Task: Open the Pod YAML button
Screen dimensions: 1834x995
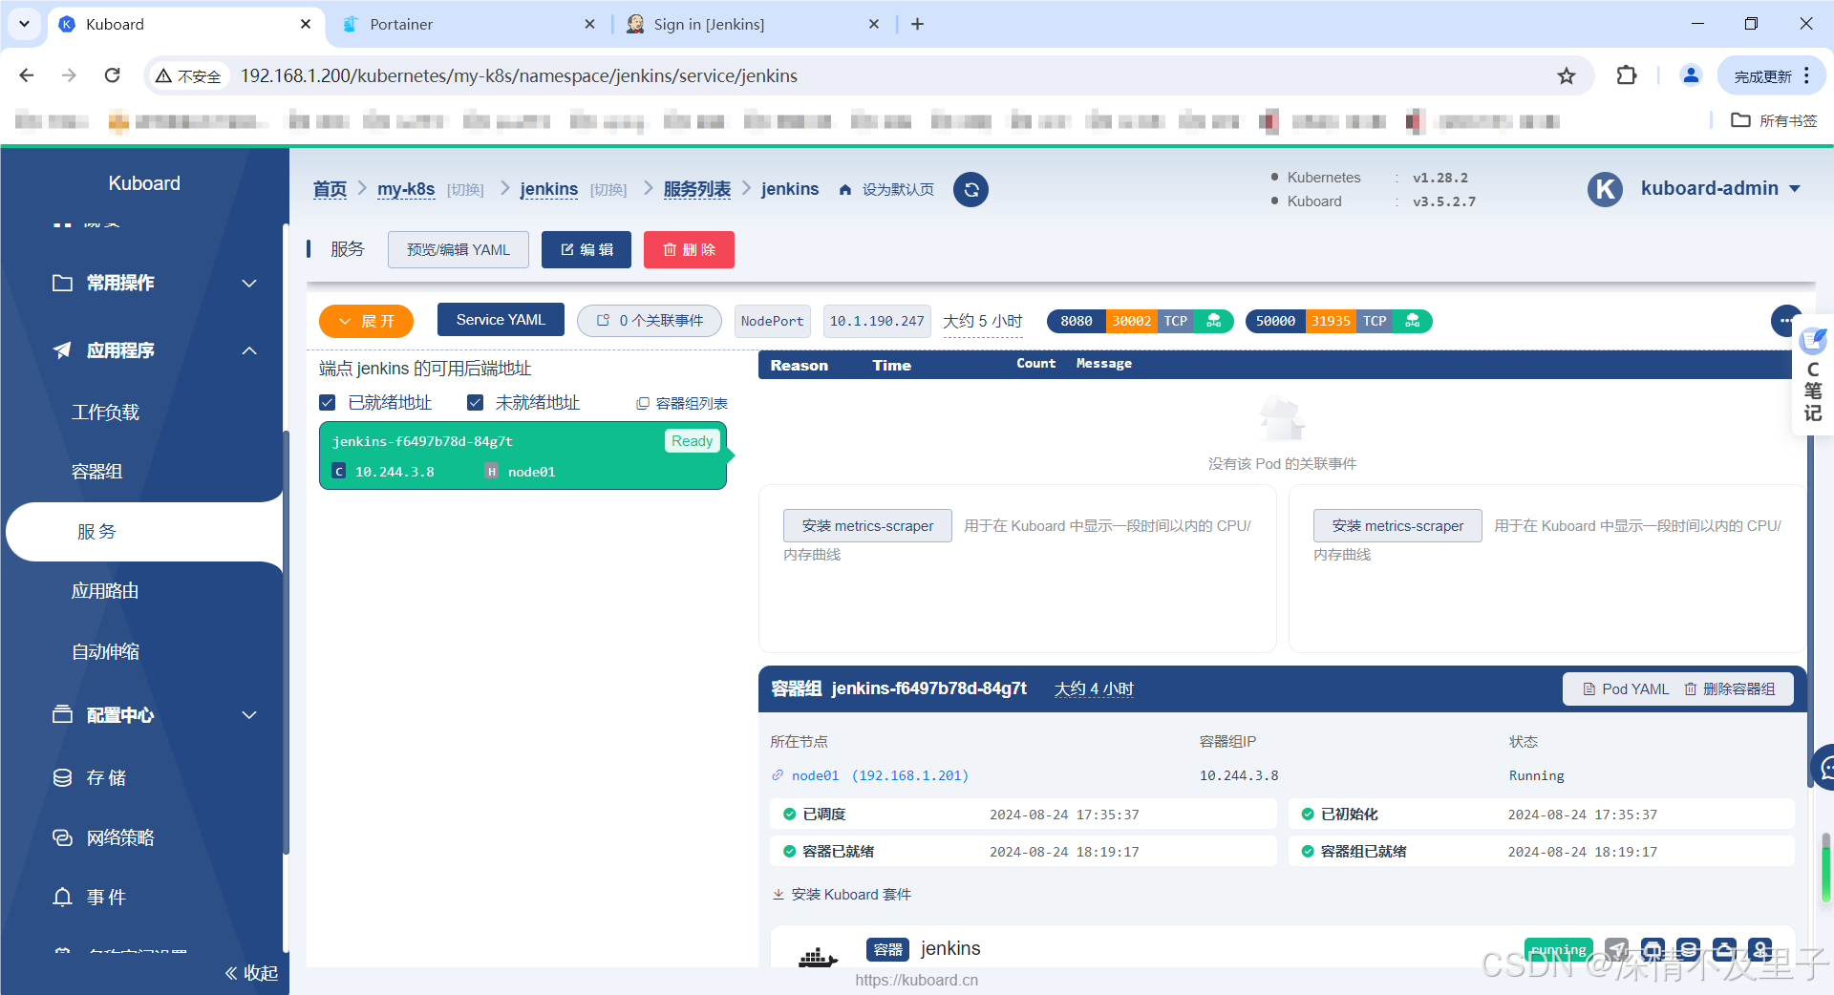Action: [1626, 688]
